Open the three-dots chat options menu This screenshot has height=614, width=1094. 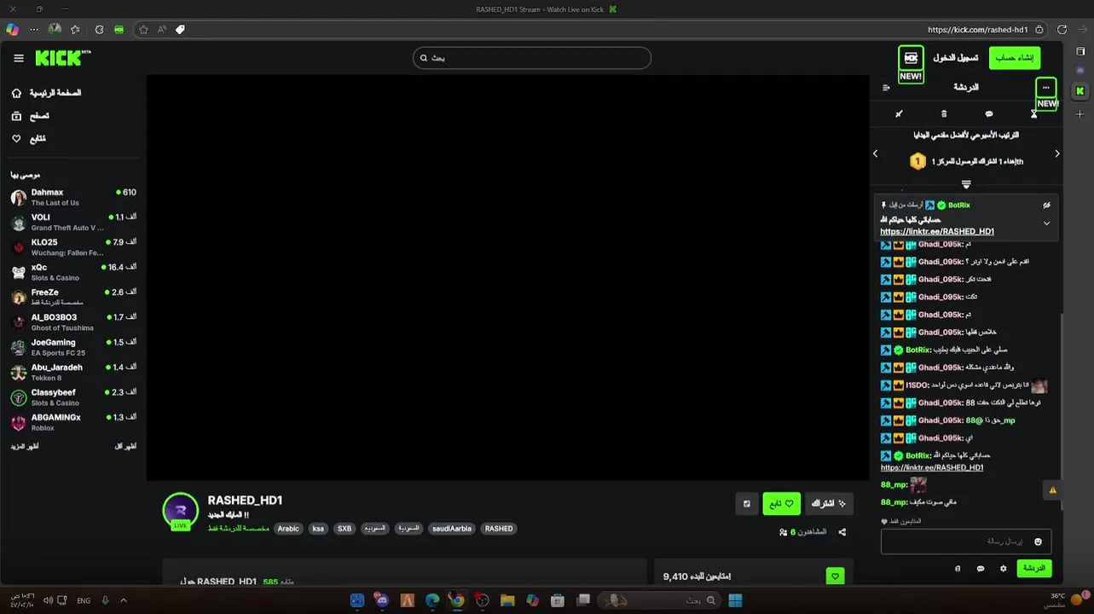1046,87
